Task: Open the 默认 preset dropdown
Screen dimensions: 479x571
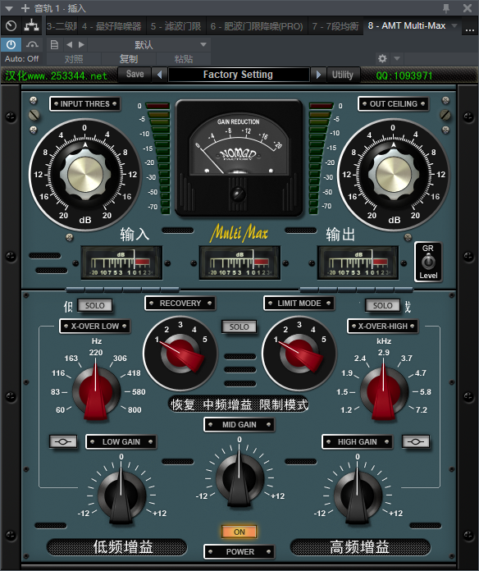Action: [149, 45]
